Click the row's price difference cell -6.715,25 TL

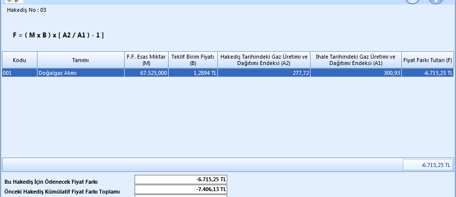tap(427, 73)
